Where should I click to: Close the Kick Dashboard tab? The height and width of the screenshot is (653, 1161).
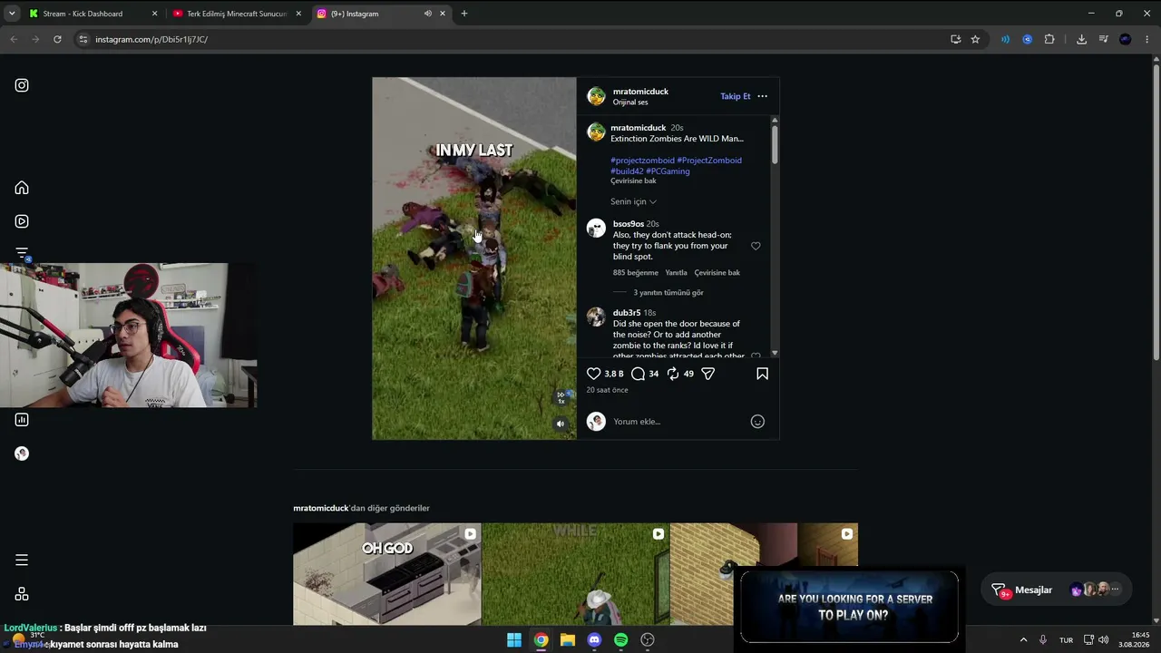(154, 14)
